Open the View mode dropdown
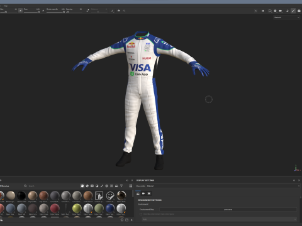 pos(223,186)
